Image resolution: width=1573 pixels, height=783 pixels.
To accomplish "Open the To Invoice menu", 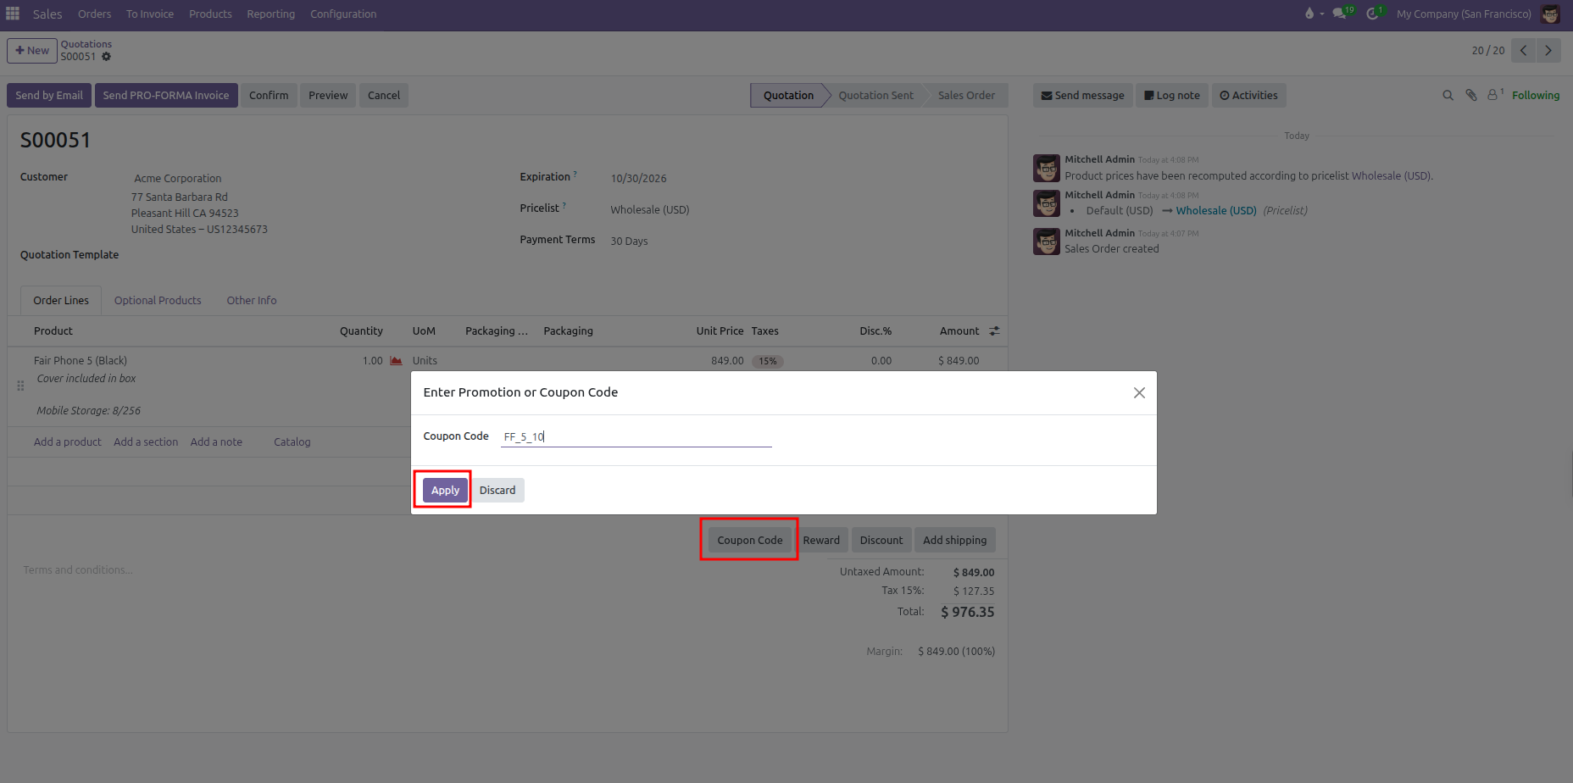I will (150, 14).
